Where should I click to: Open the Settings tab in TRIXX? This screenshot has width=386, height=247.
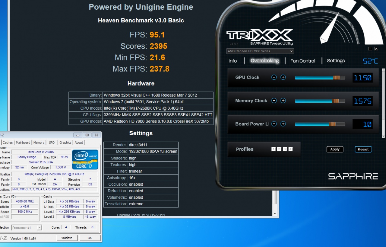[336, 61]
